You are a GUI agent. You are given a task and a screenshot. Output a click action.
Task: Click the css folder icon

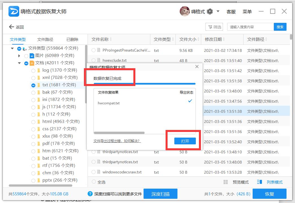[x=38, y=129]
